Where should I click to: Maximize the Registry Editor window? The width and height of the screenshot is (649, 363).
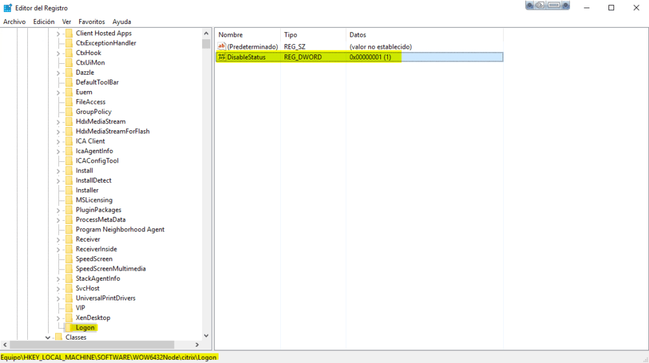coord(612,8)
